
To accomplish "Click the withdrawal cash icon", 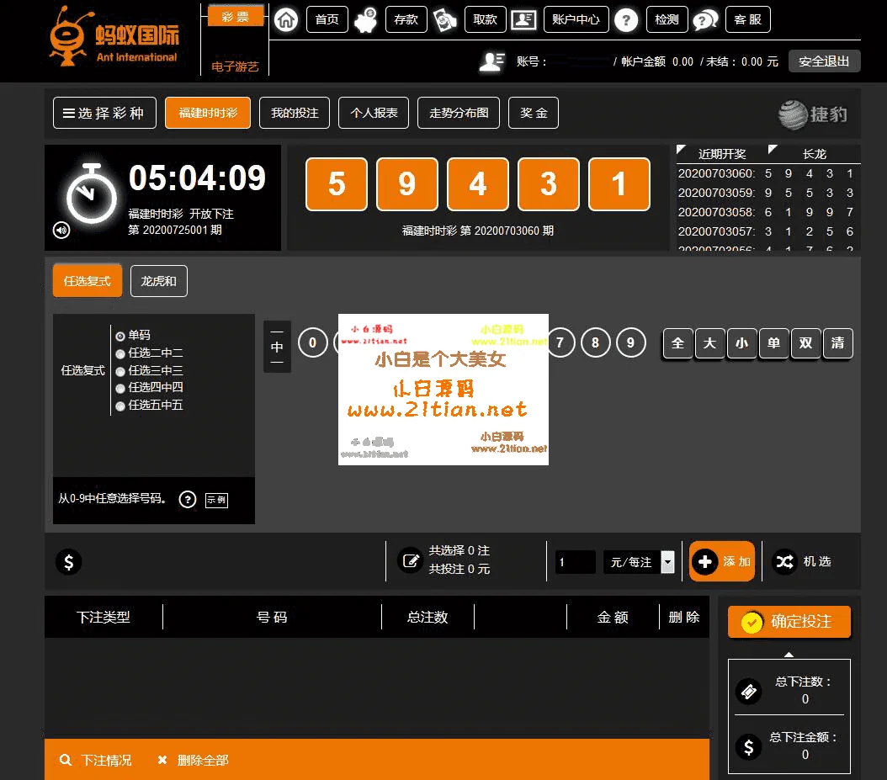I will point(445,19).
